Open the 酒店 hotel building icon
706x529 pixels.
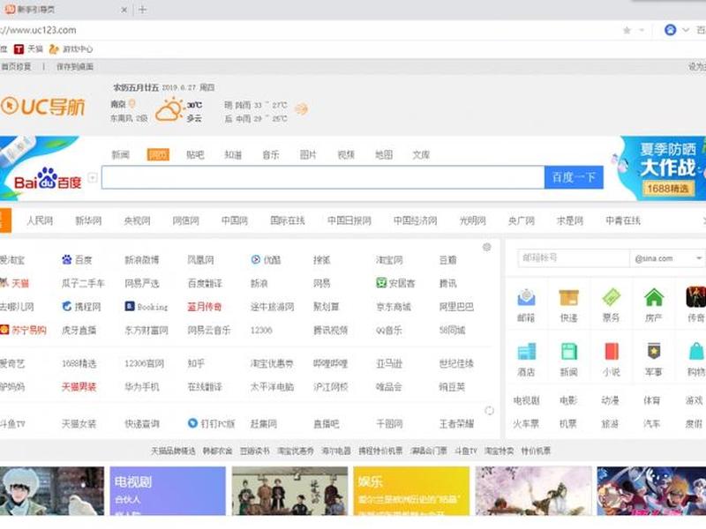(x=526, y=352)
